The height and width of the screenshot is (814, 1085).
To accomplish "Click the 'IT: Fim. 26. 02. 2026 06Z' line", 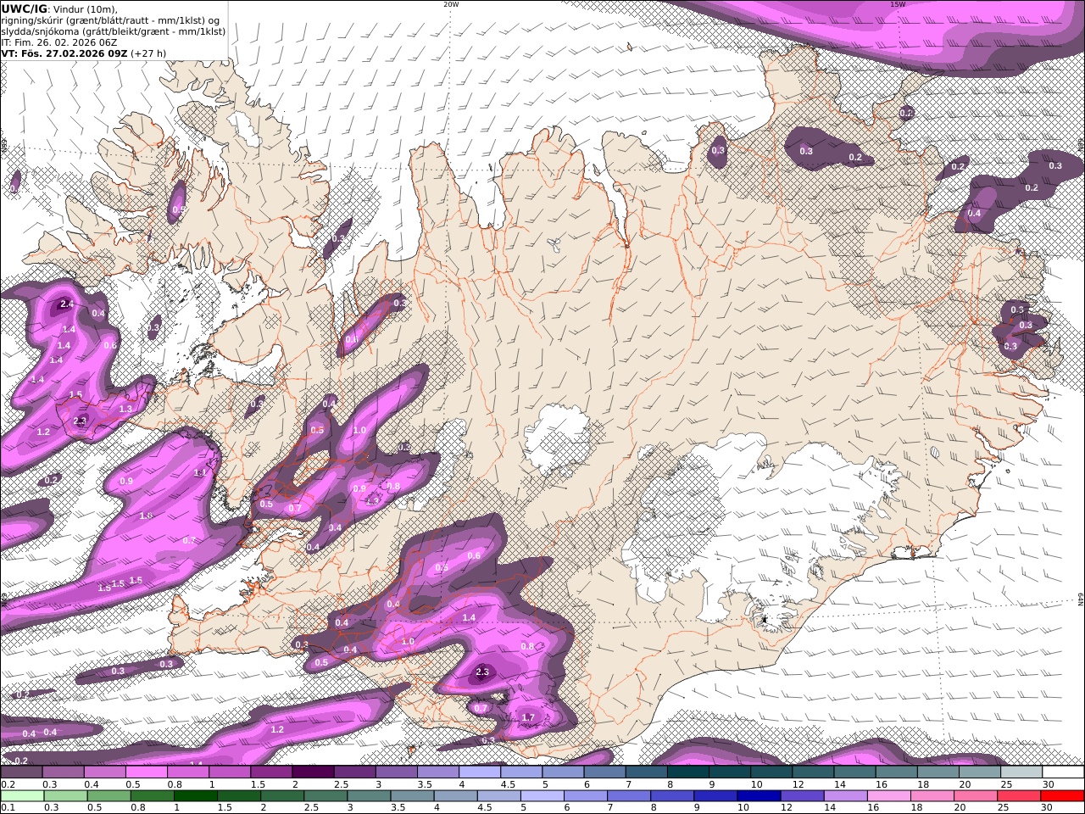I will (59, 42).
